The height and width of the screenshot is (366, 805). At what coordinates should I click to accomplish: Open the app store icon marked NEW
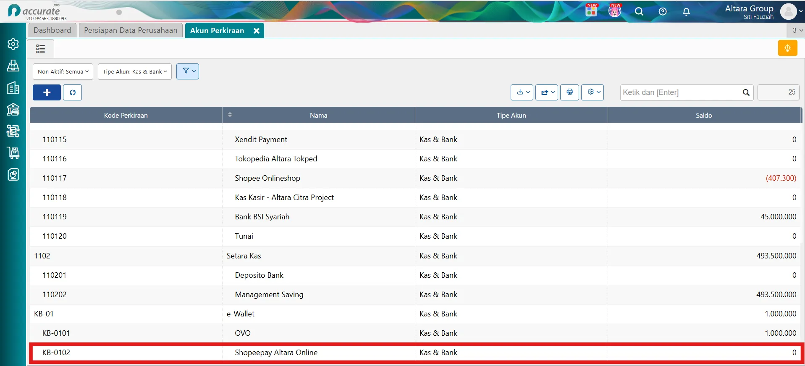click(x=591, y=11)
